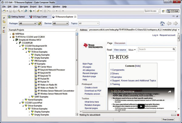Open the Devices dropdown
The height and width of the screenshot is (123, 182).
click(60, 24)
